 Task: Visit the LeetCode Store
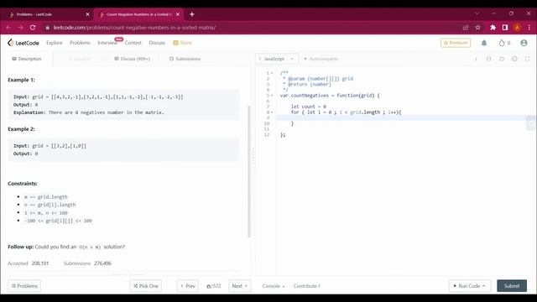182,43
